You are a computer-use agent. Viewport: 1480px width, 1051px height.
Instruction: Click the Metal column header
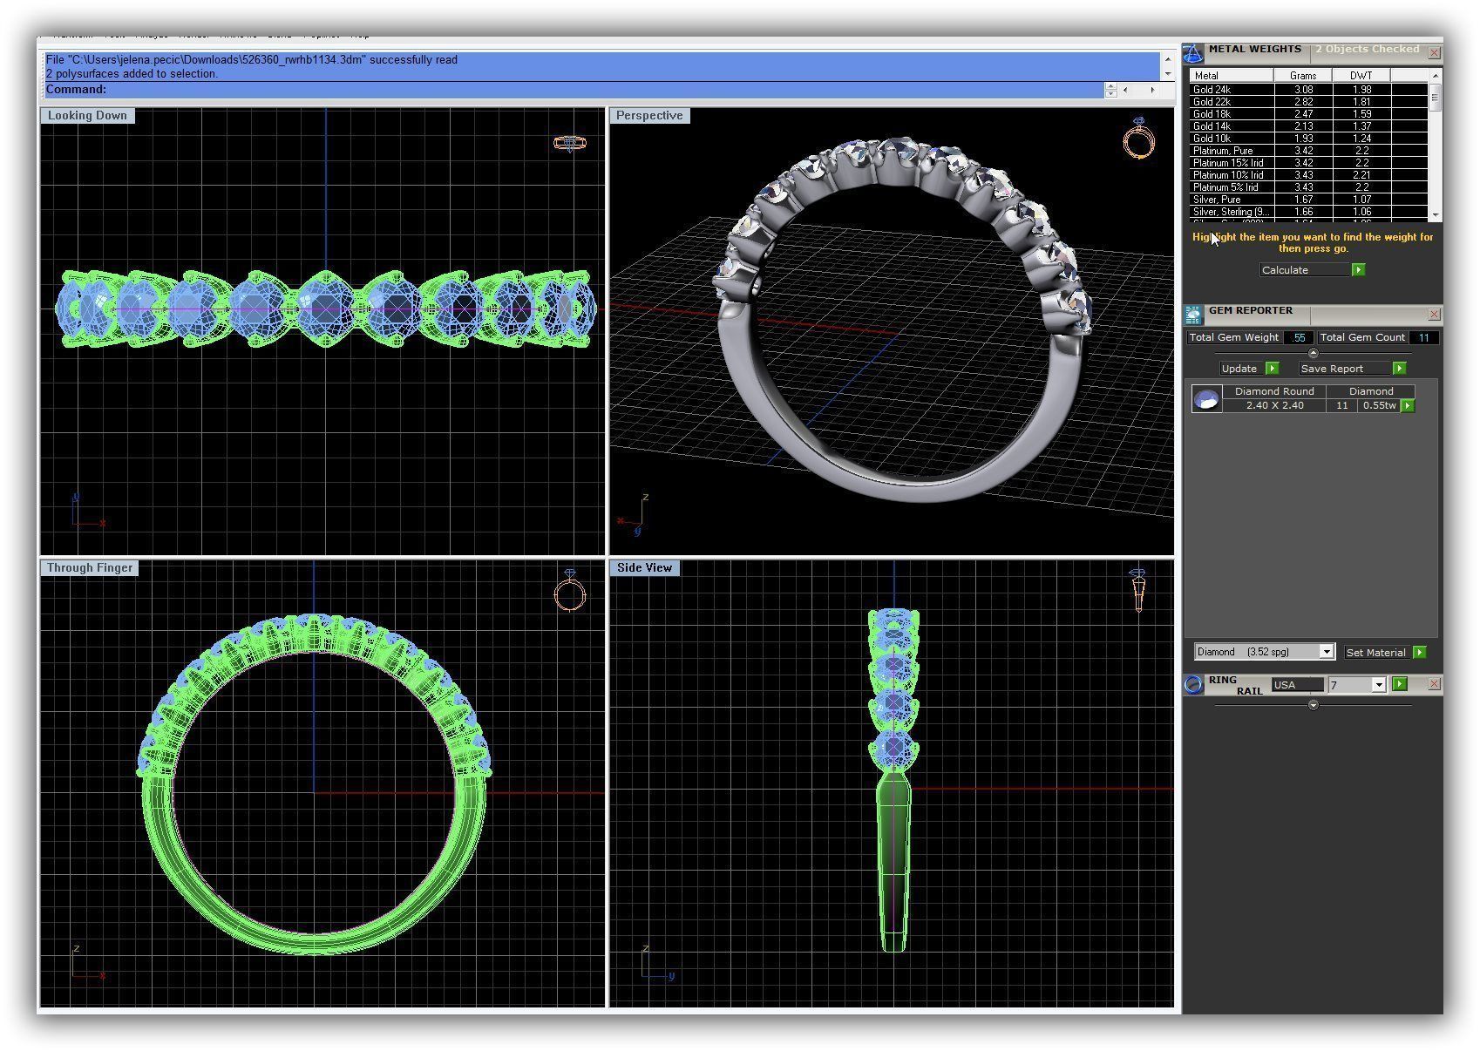(1232, 76)
